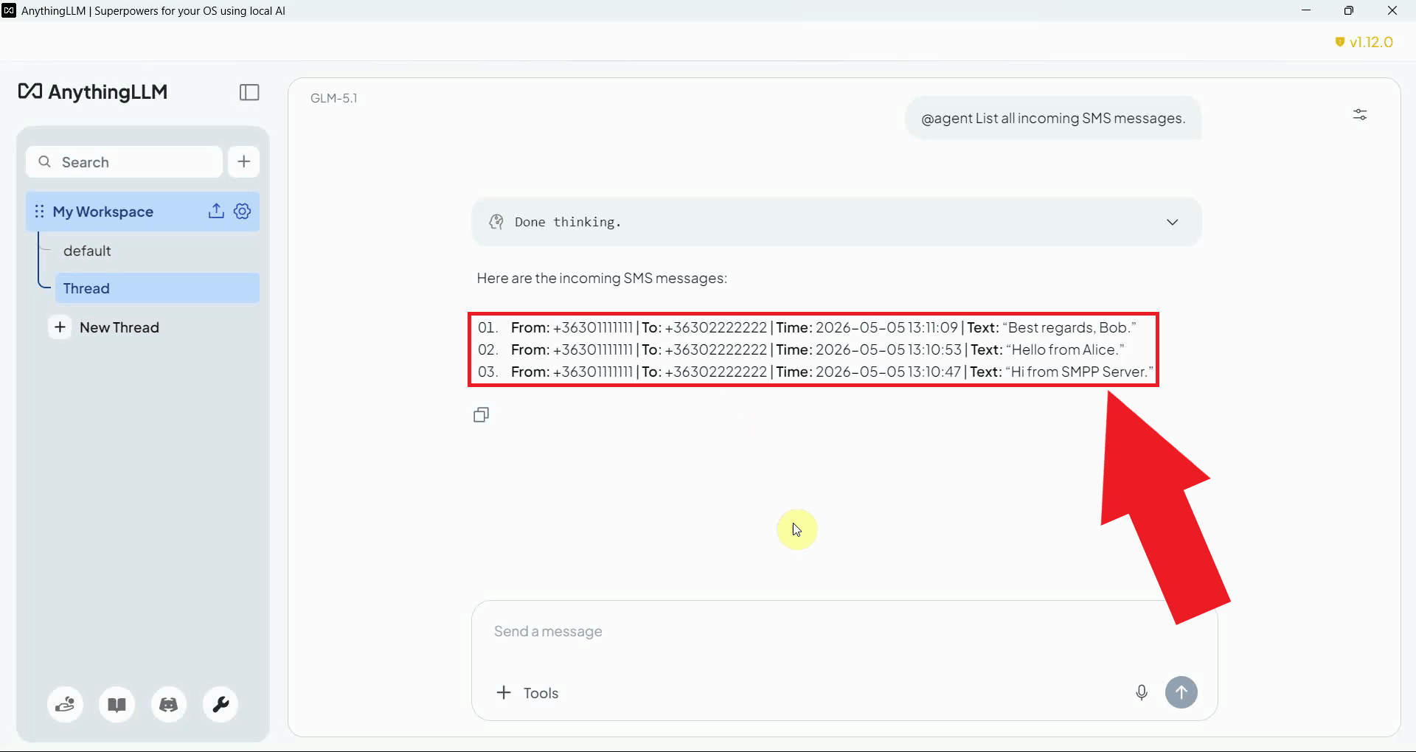
Task: Send the message with arrow button
Action: [1181, 693]
